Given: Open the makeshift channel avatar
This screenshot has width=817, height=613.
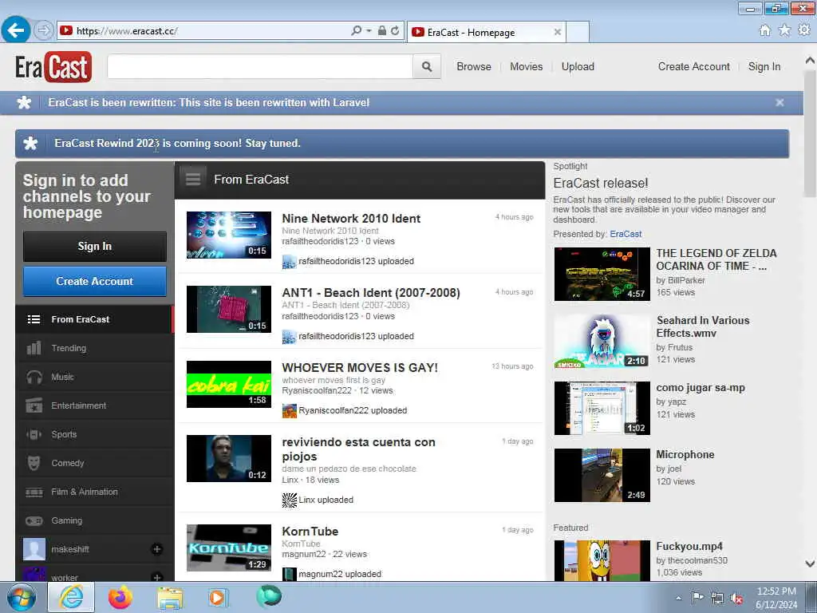Looking at the screenshot, I should coord(34,549).
